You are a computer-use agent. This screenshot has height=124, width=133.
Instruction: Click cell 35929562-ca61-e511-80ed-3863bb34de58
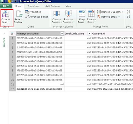(x=40, y=66)
